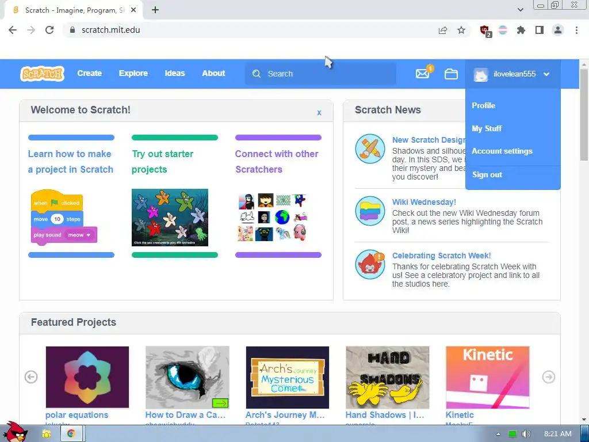
Task: Click the taskbar clock showing 8:21 AM
Action: click(557, 434)
